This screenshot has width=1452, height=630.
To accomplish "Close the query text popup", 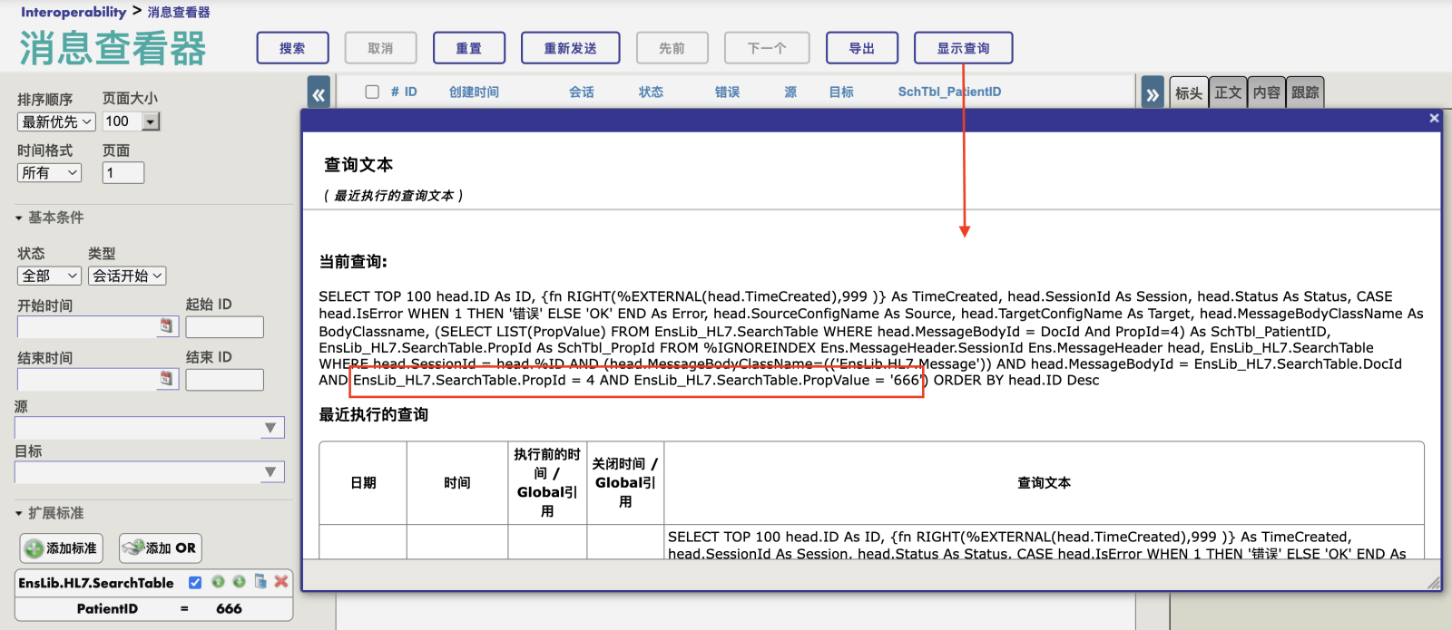I will pyautogui.click(x=1434, y=118).
